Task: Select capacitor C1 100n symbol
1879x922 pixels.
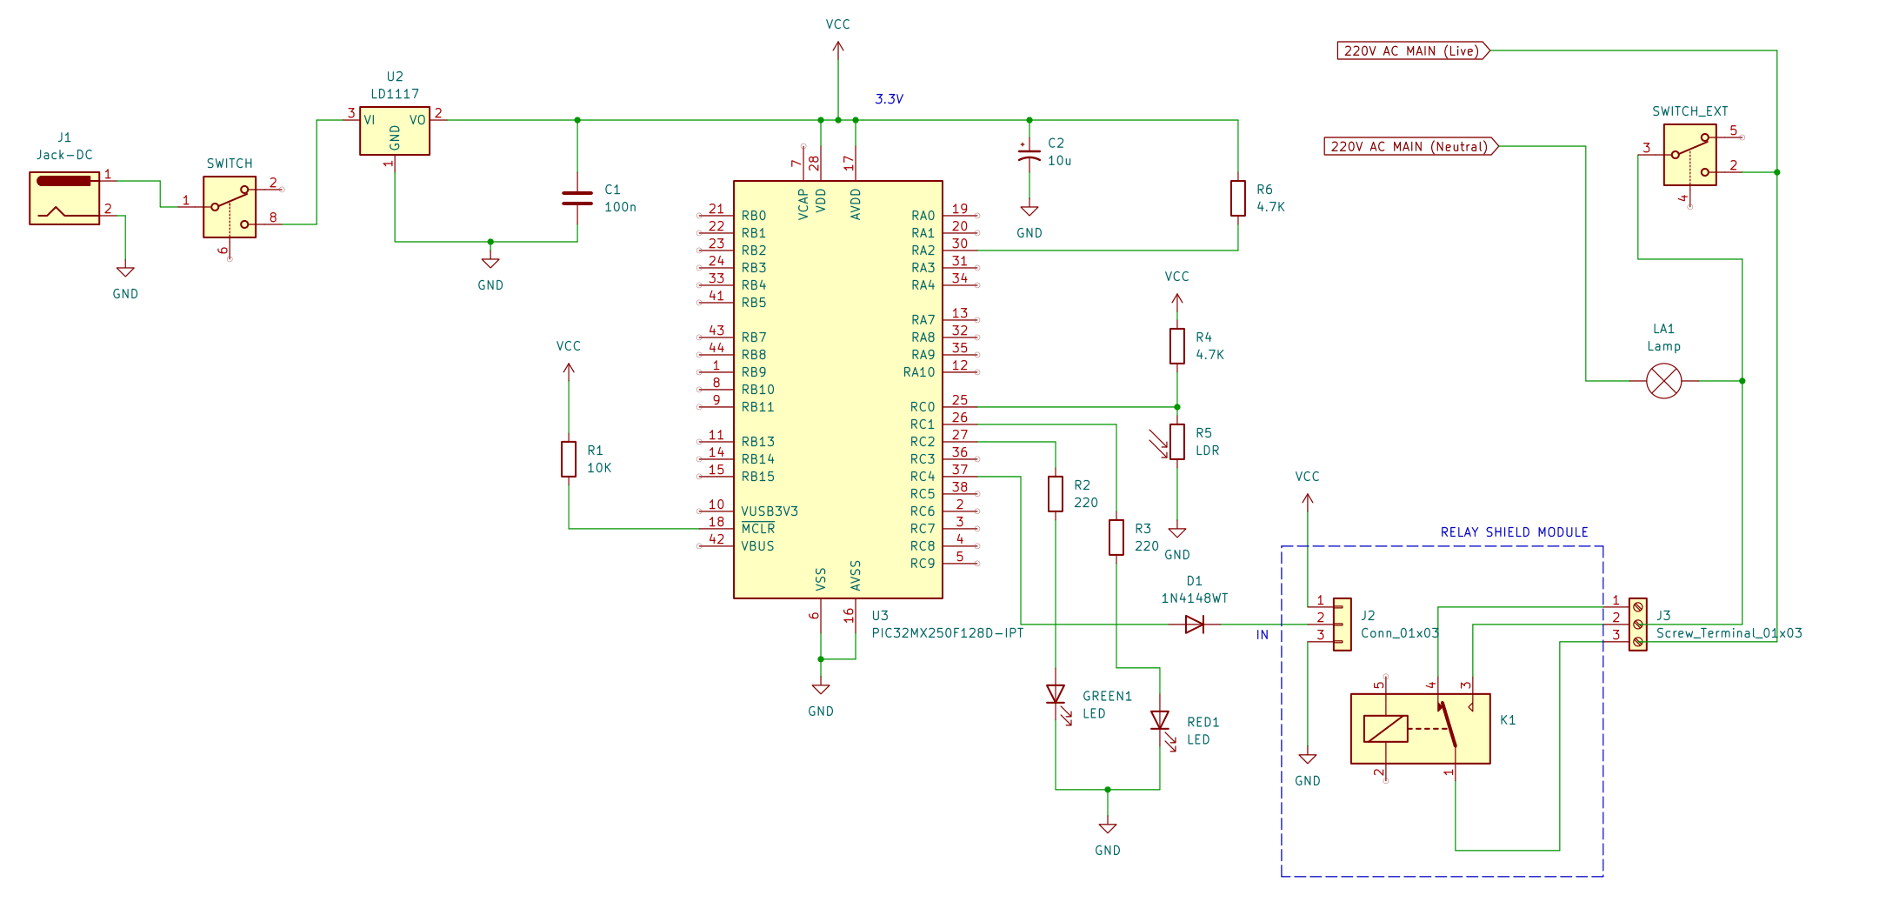Action: click(577, 198)
